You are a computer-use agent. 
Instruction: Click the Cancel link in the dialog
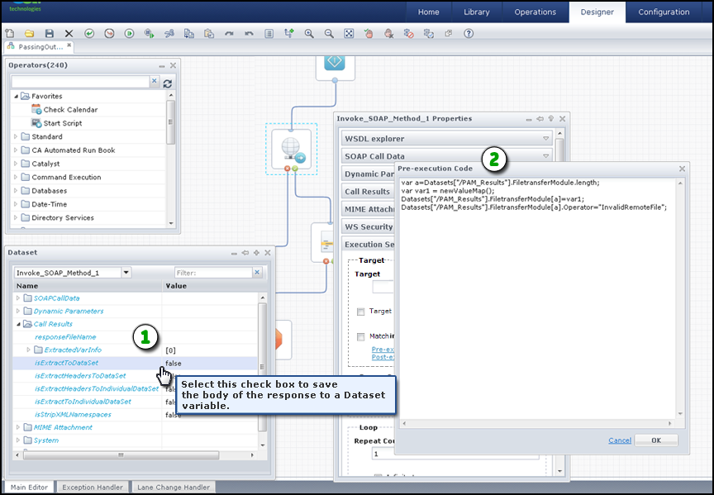(620, 440)
